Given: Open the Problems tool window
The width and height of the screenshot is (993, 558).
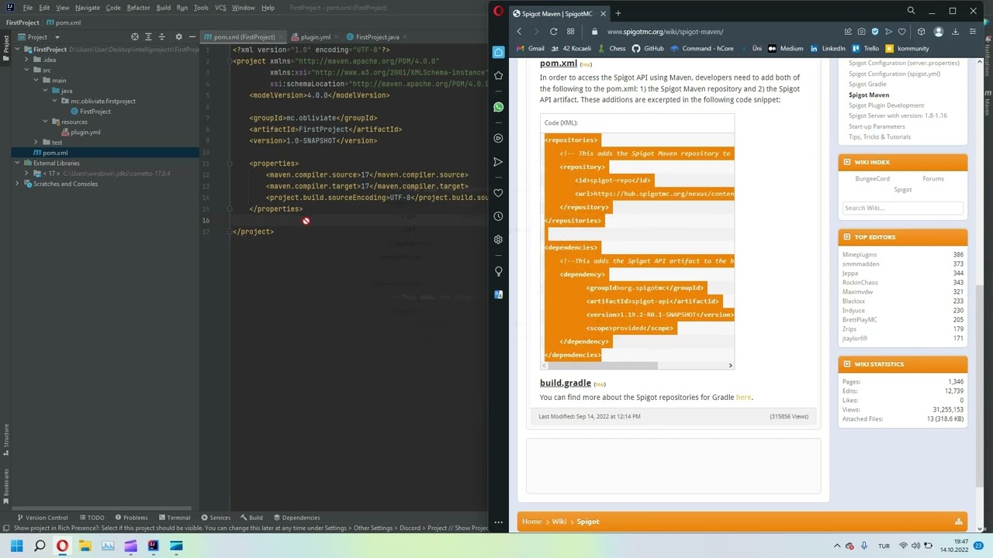Looking at the screenshot, I should tap(130, 518).
